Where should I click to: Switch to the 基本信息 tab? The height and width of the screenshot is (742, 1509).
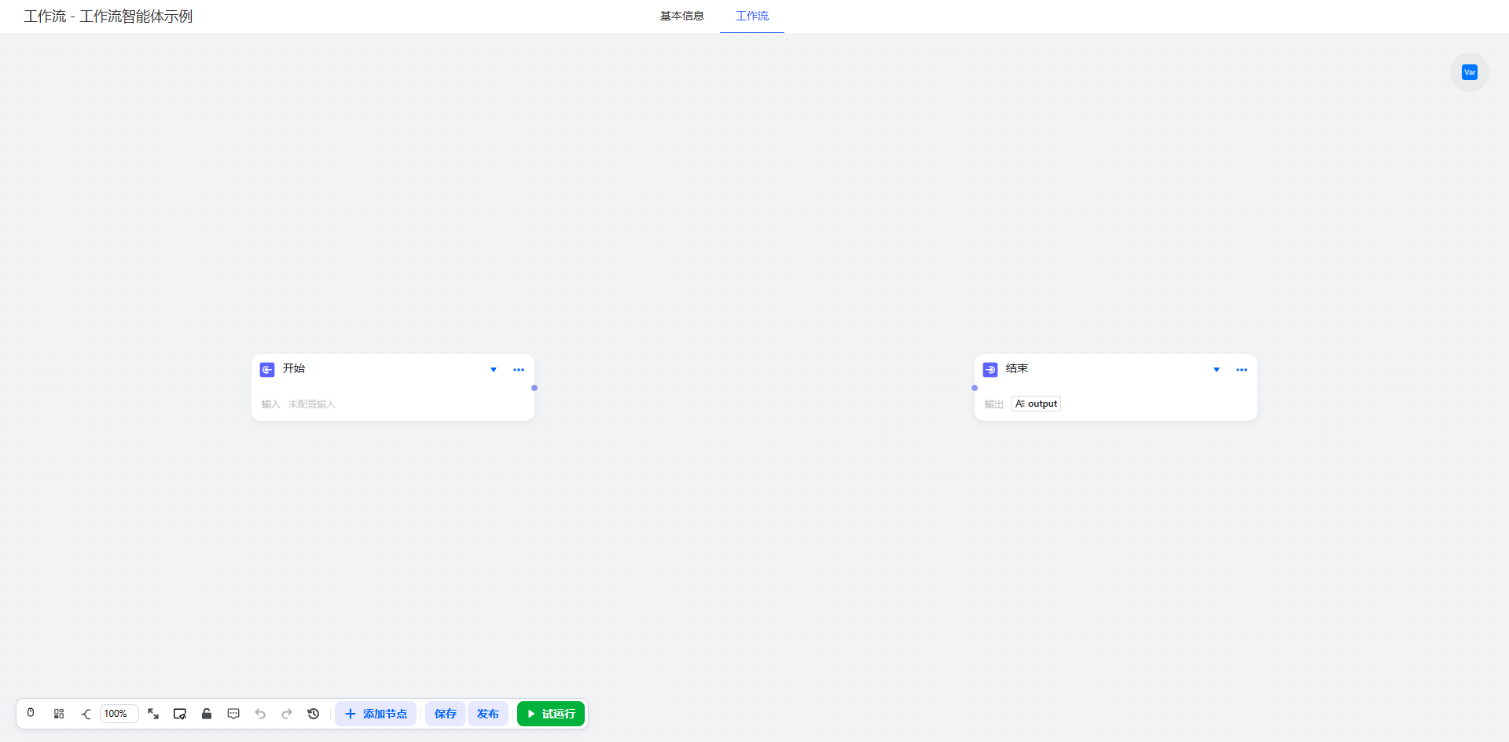point(681,16)
